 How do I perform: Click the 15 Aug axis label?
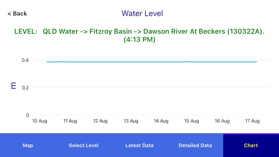tap(192, 121)
